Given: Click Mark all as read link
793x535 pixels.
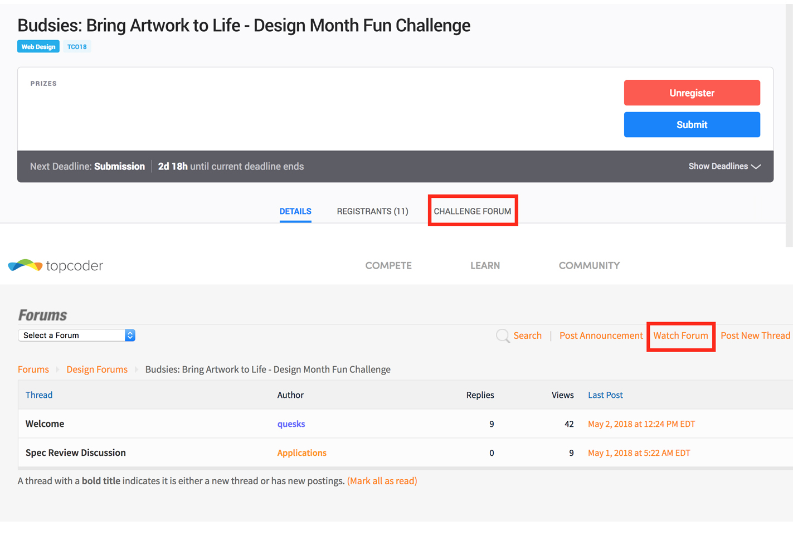Looking at the screenshot, I should (x=382, y=481).
